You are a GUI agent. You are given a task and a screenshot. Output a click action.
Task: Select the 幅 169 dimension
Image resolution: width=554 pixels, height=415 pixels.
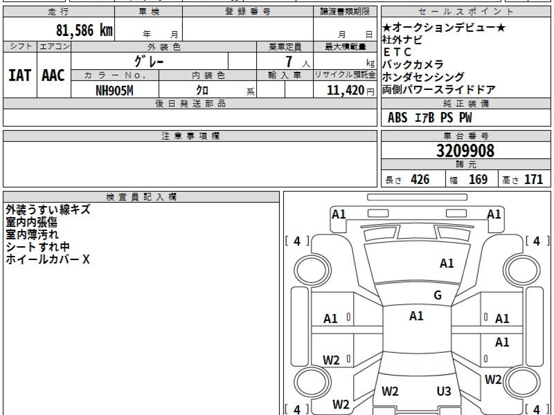pos(469,179)
